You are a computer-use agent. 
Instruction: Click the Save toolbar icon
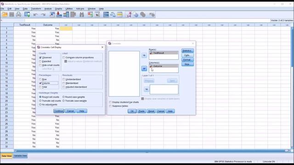(x=11, y=15)
